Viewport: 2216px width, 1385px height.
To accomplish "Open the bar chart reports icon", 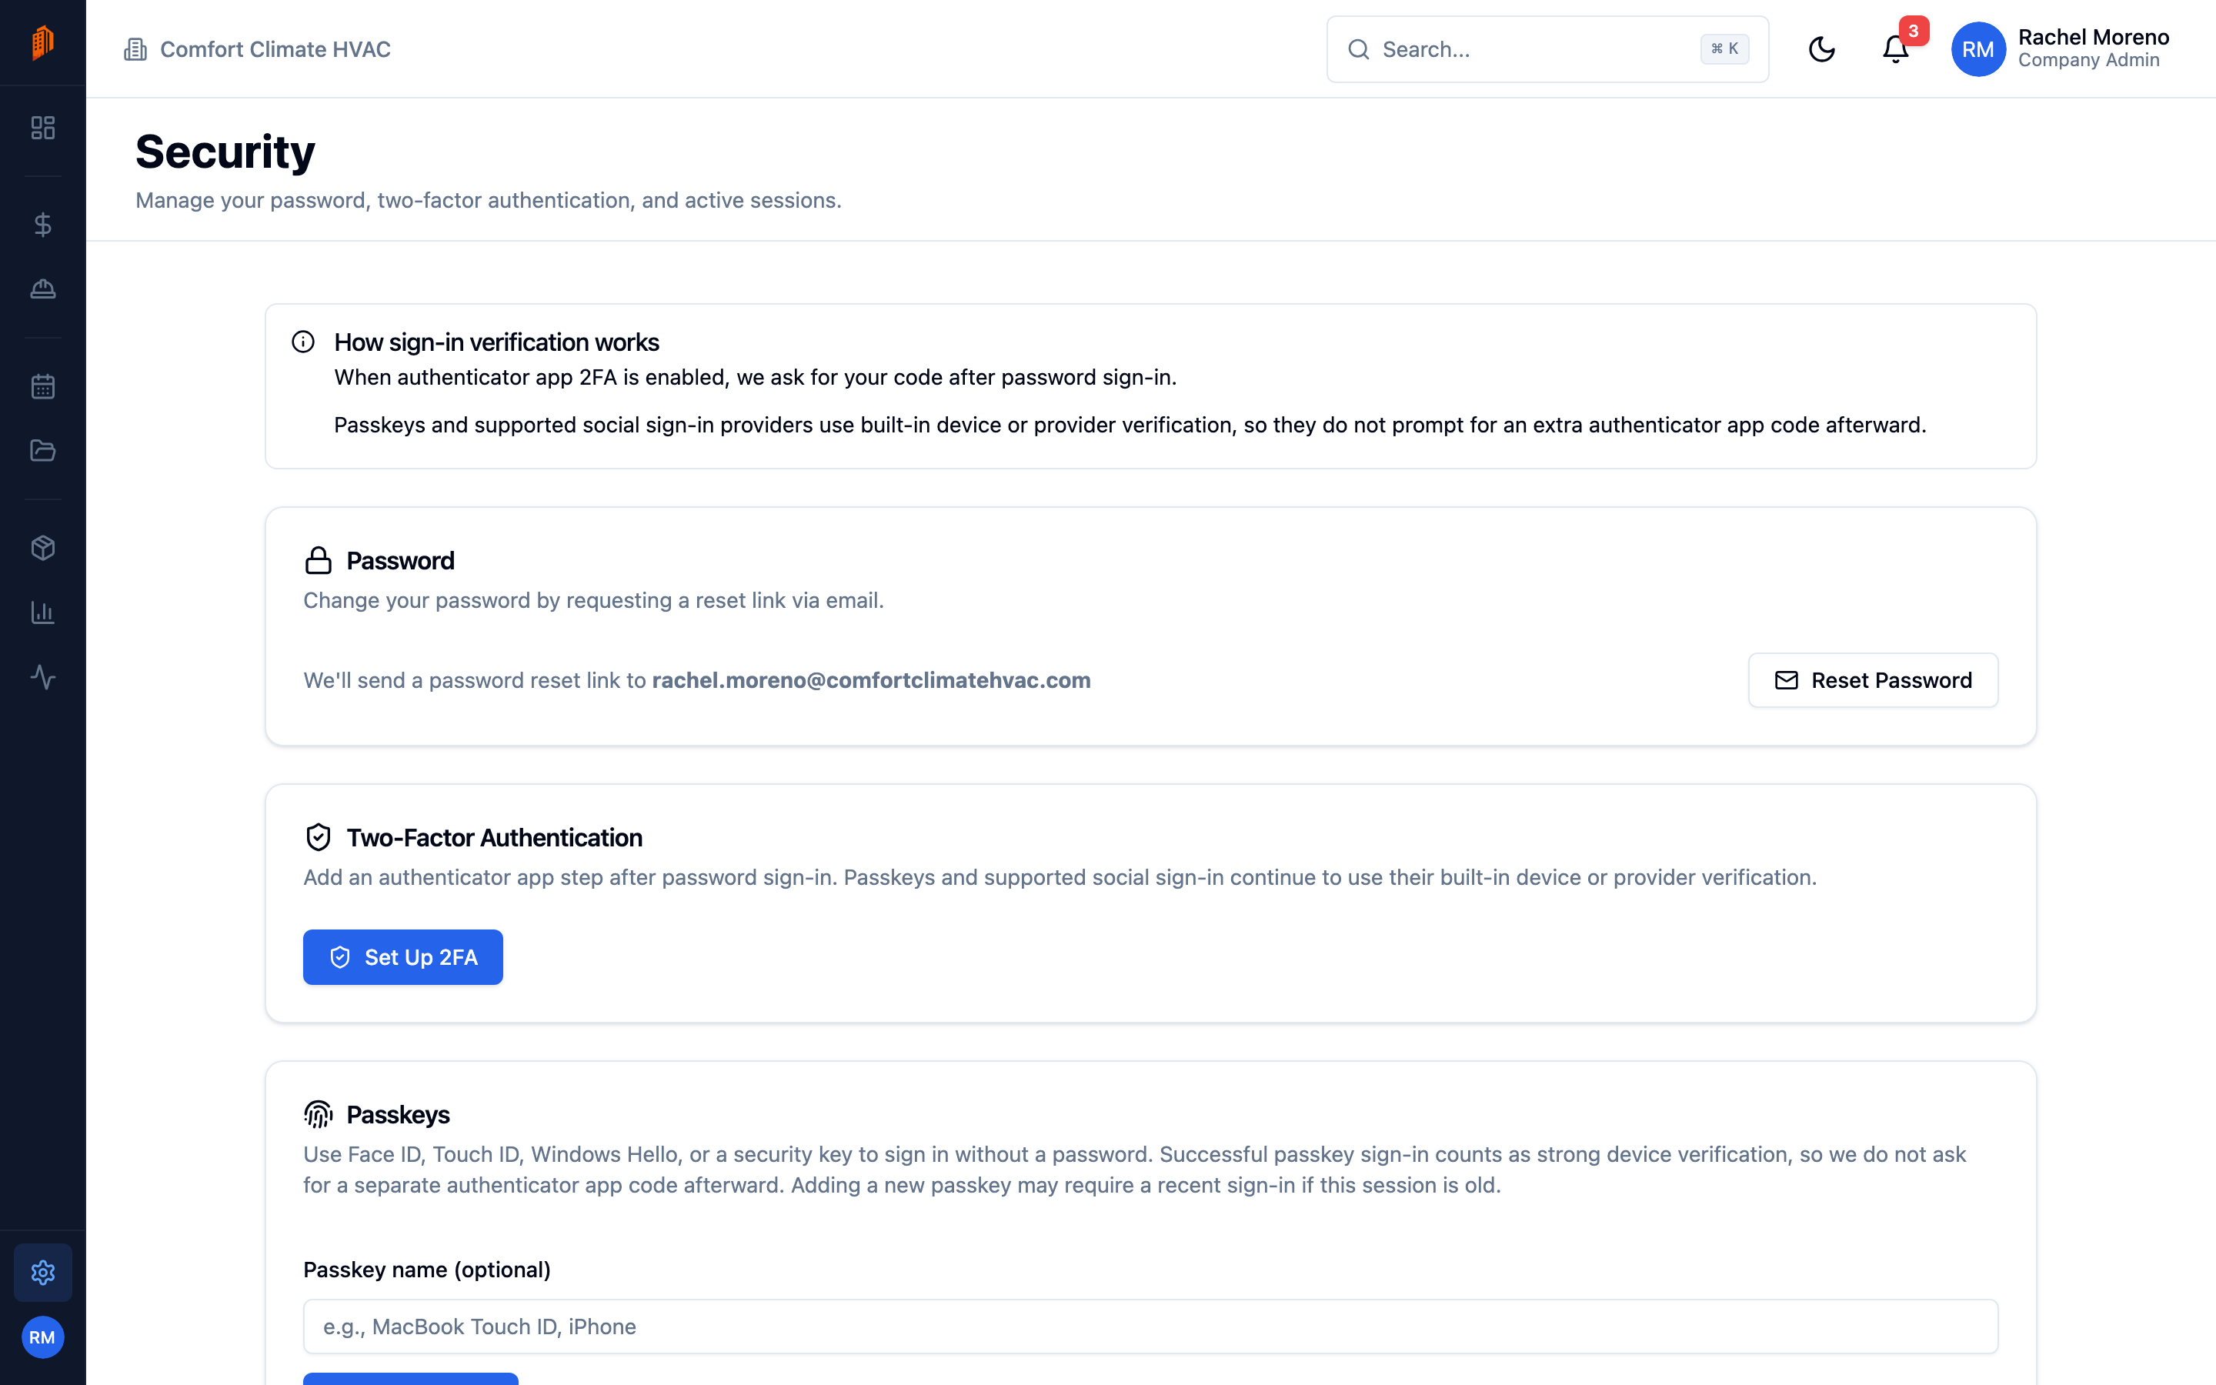I will (x=43, y=612).
